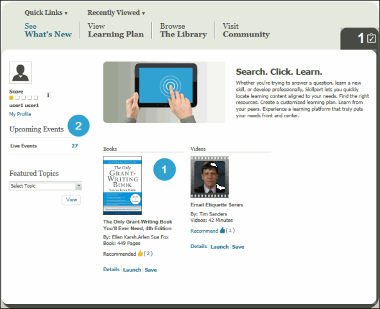Save the Grant-Writing book
Viewport: 380px width, 309px height.
click(150, 270)
